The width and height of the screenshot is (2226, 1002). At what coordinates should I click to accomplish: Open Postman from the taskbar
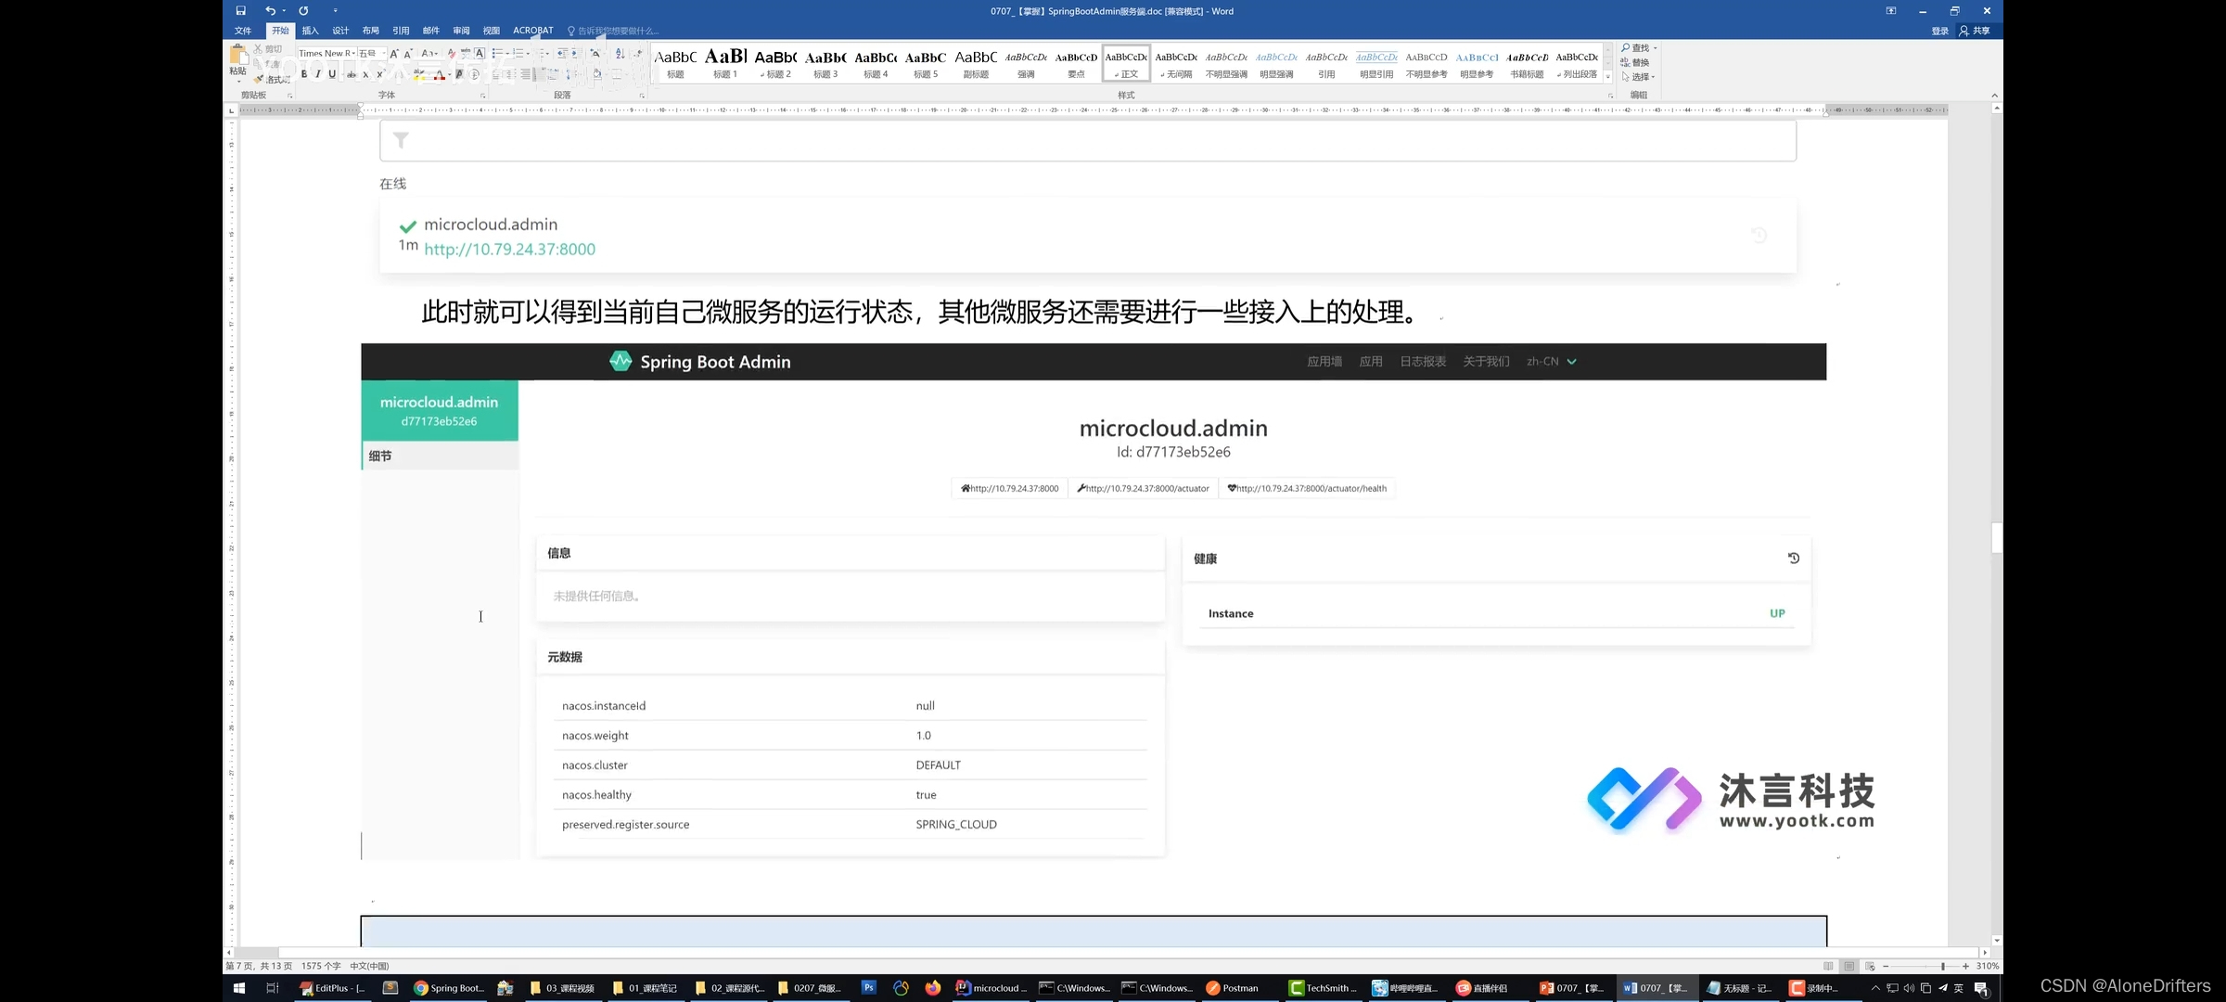tap(1233, 988)
